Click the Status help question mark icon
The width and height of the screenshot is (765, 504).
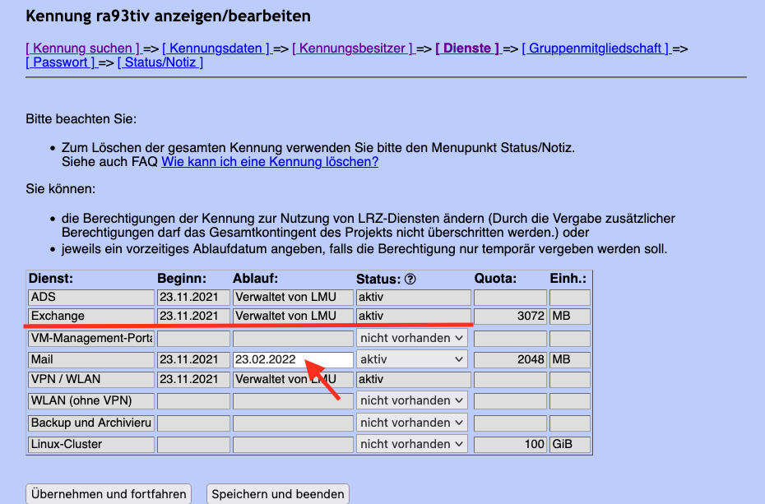point(410,280)
